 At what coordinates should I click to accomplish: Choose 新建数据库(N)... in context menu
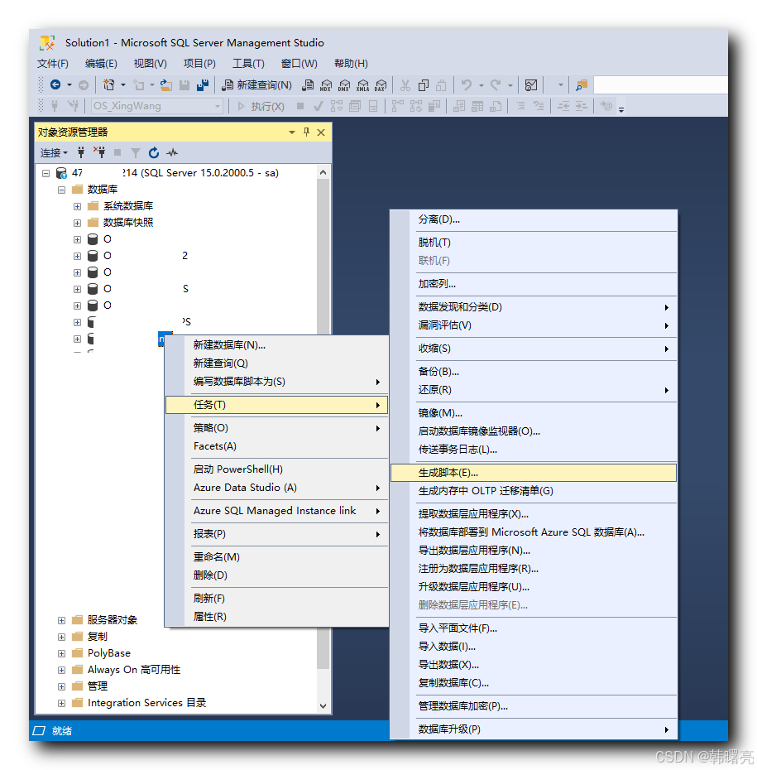pos(276,345)
